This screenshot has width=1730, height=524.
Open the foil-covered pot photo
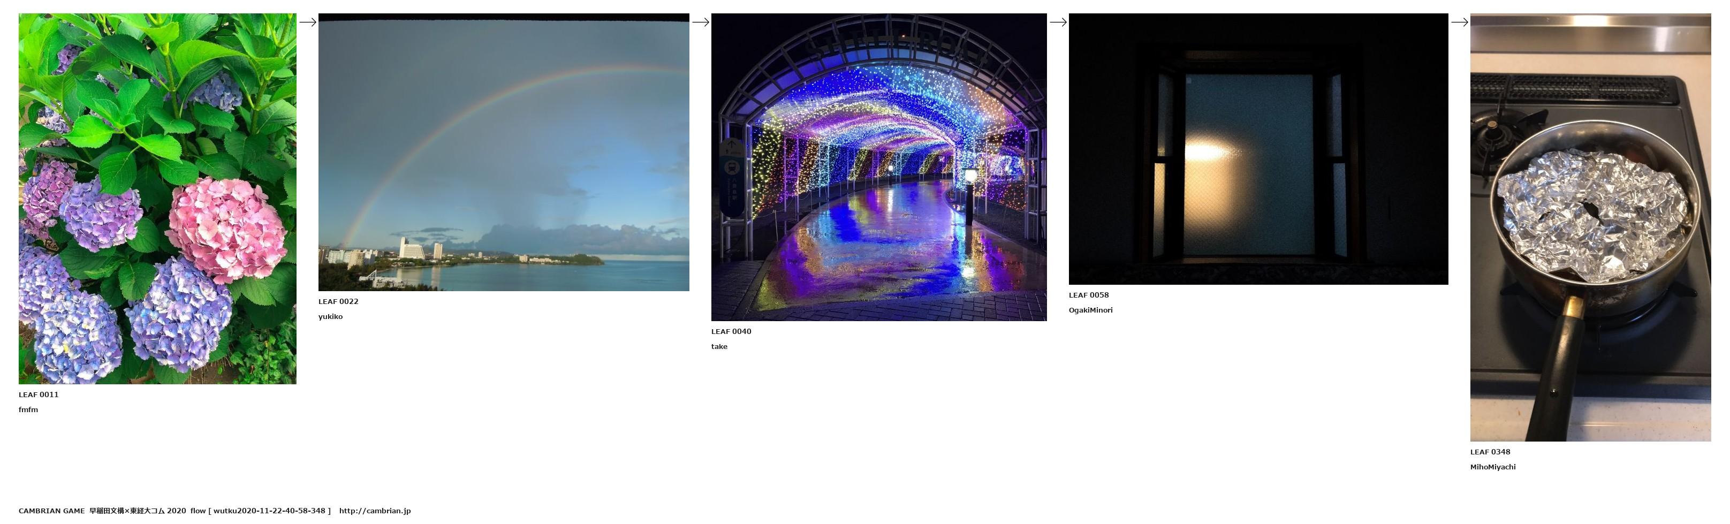click(1590, 227)
